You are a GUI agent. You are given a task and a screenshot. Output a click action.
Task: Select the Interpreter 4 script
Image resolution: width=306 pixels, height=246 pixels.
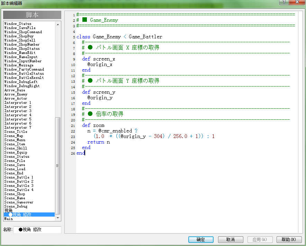click(x=18, y=115)
